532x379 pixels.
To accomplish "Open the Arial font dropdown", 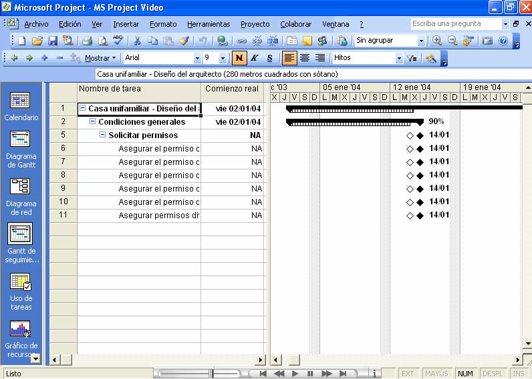I will click(197, 58).
